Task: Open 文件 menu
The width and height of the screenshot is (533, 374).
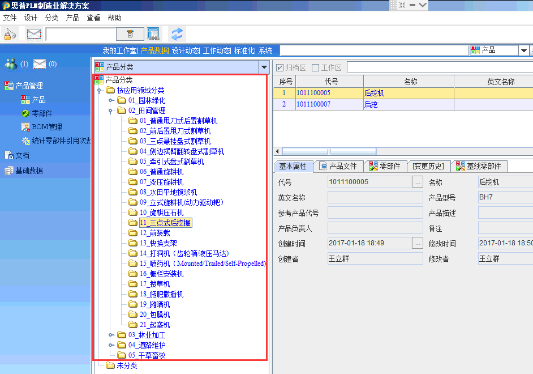Action: (x=10, y=18)
